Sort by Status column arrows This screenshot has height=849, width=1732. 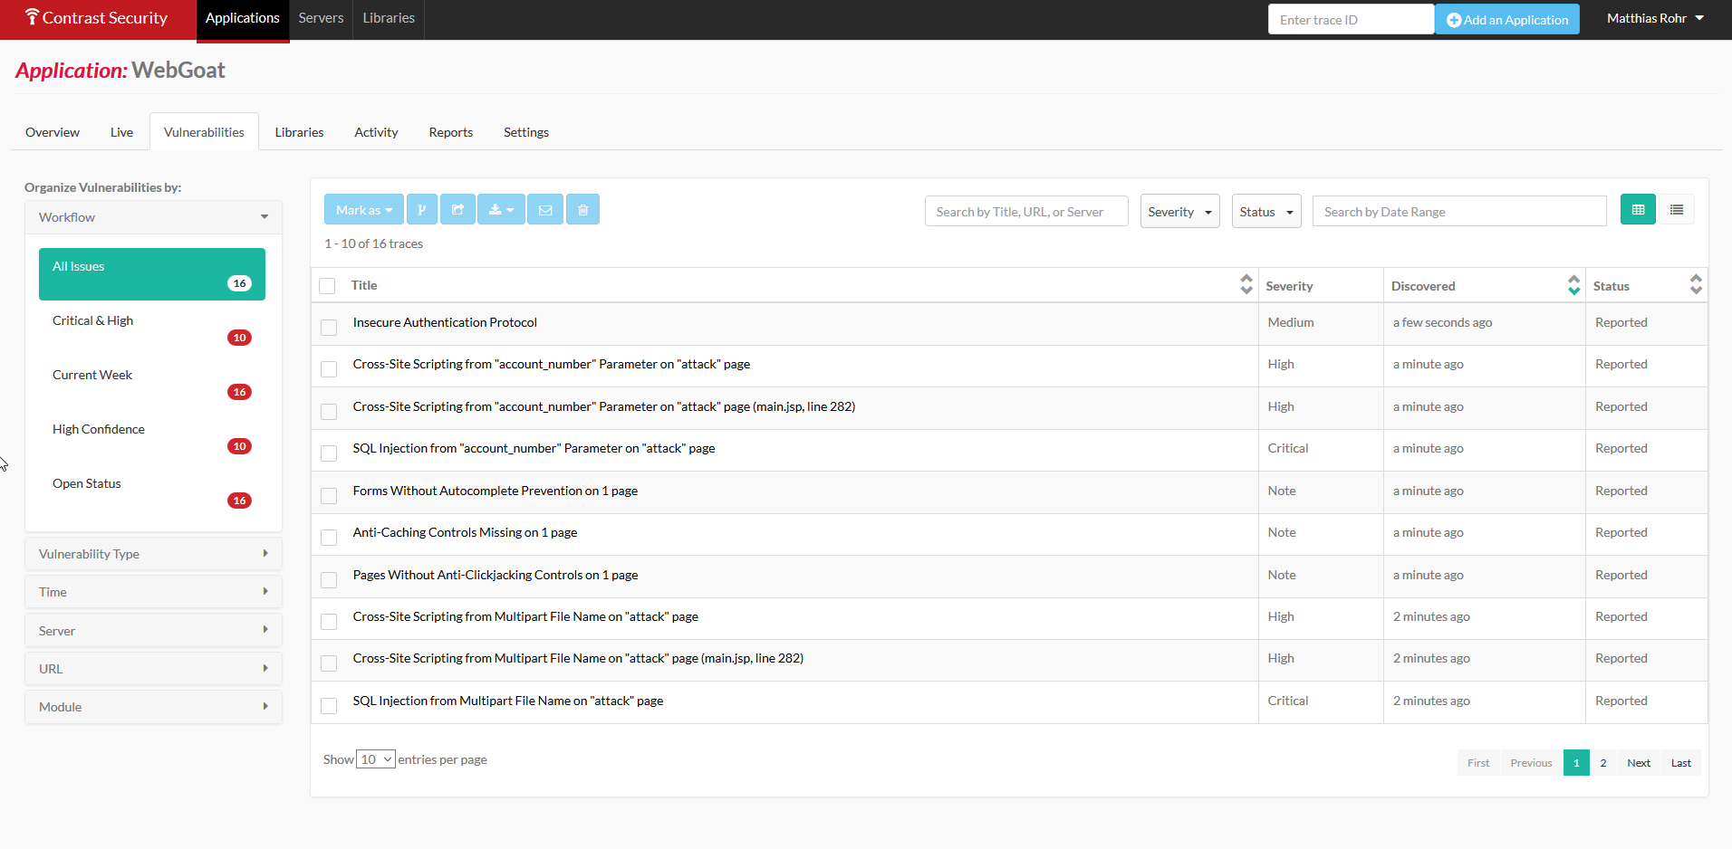[x=1696, y=284]
